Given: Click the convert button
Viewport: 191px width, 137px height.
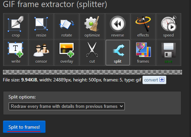Looking at the screenshot, I should pos(154,80).
